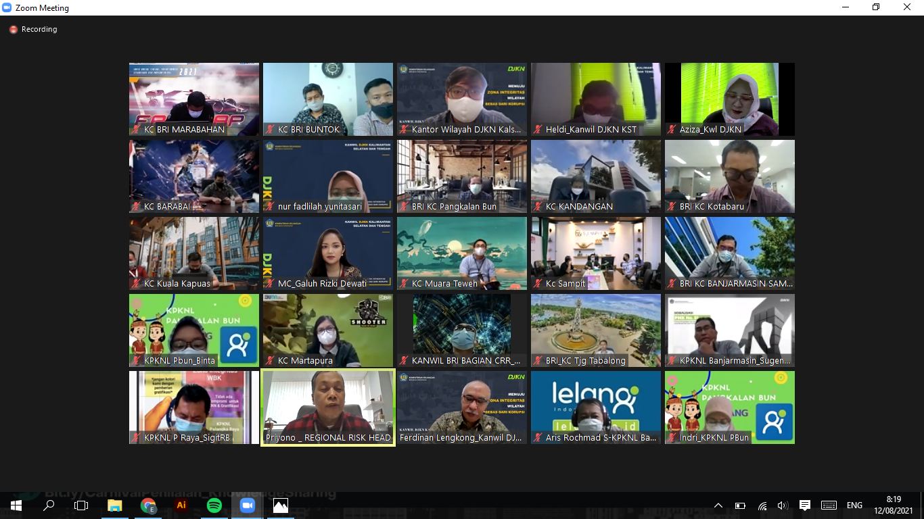Open the Wi-Fi network flyout

(x=762, y=505)
